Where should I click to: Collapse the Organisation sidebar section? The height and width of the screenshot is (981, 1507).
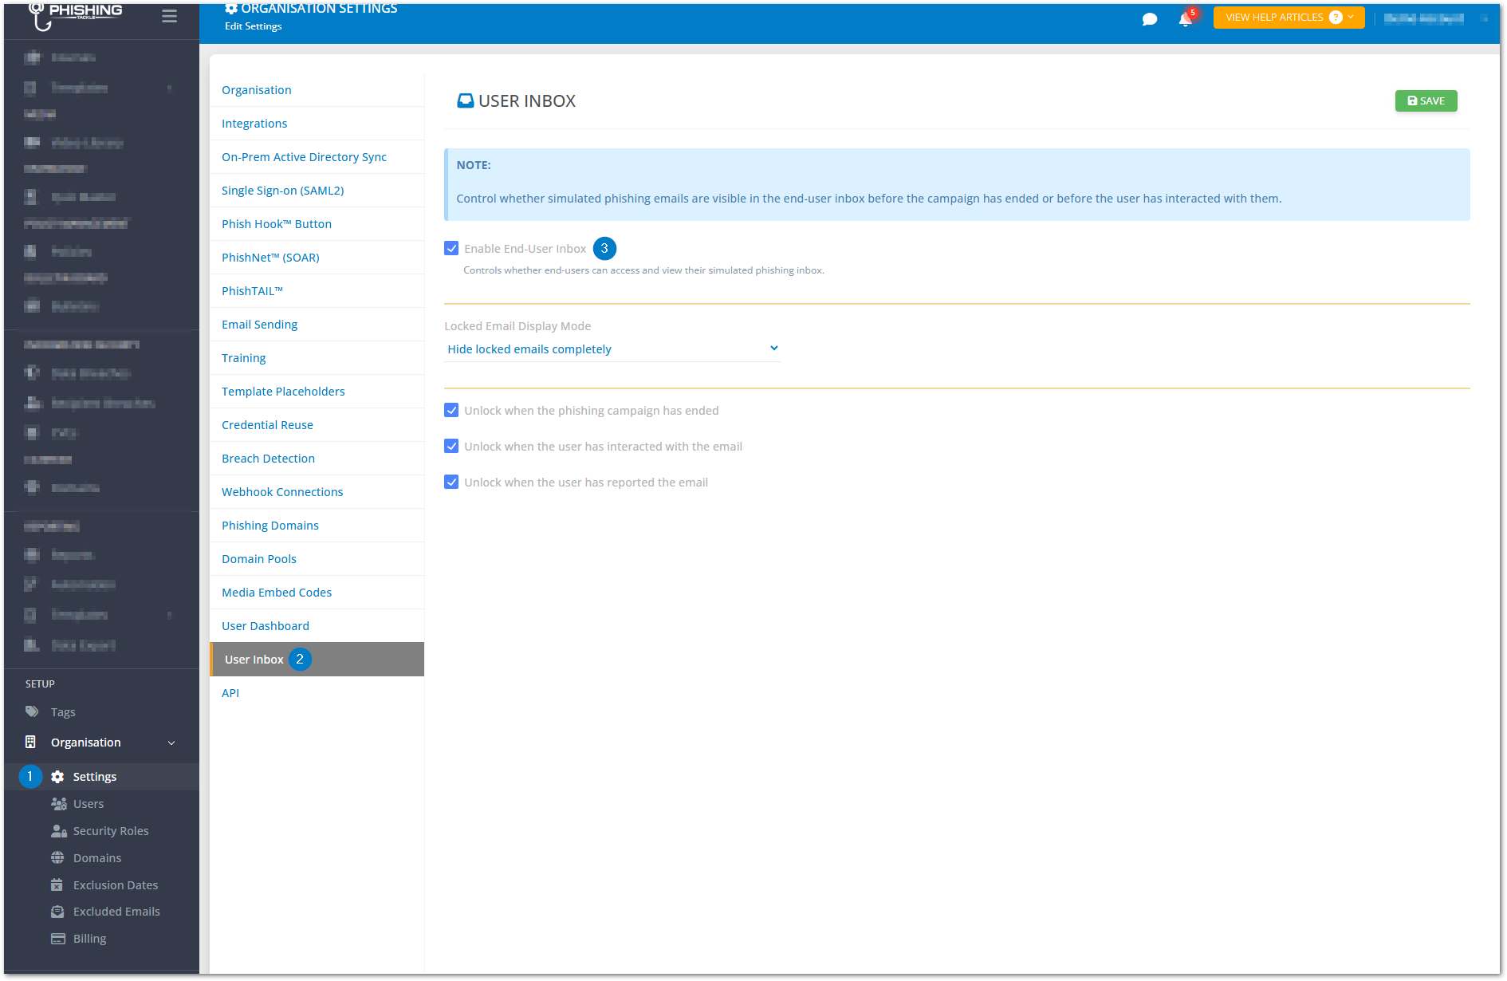click(x=171, y=743)
